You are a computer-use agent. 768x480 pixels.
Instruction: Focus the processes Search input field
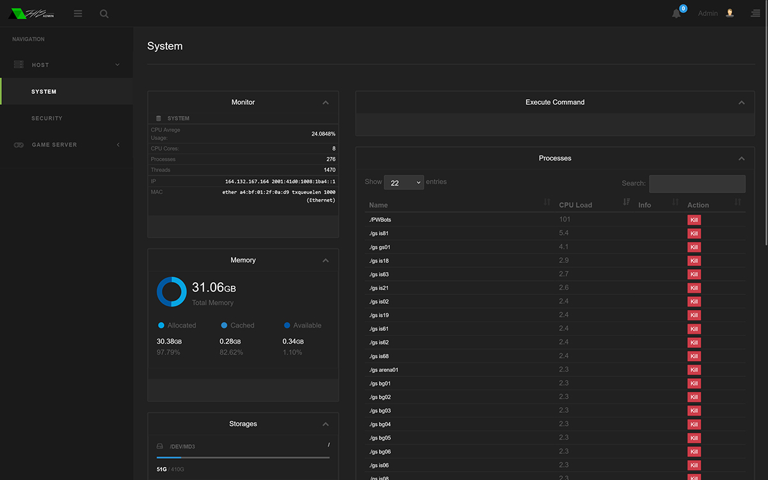697,184
